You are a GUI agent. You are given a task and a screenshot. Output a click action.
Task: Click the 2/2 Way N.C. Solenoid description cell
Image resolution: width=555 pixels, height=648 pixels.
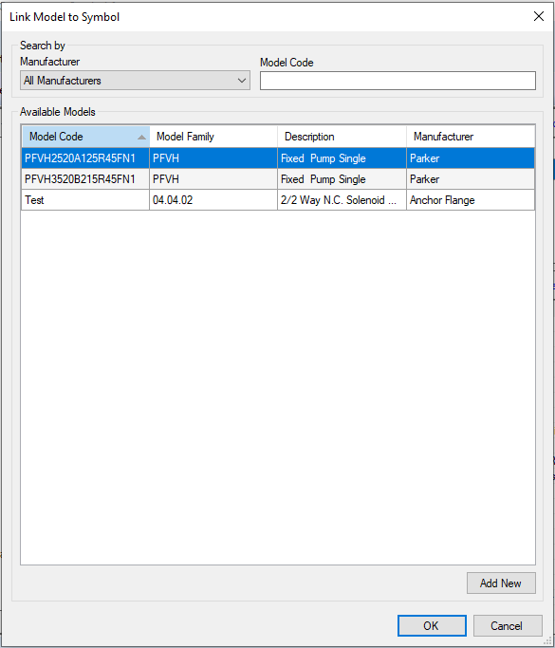[342, 200]
